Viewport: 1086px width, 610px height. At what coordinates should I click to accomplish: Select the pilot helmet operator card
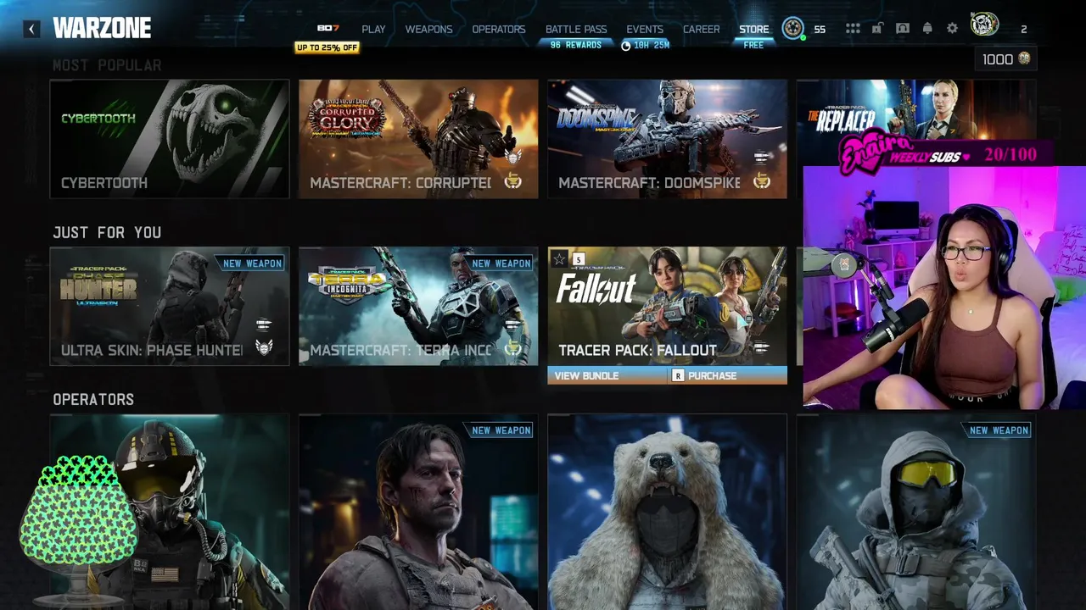170,512
